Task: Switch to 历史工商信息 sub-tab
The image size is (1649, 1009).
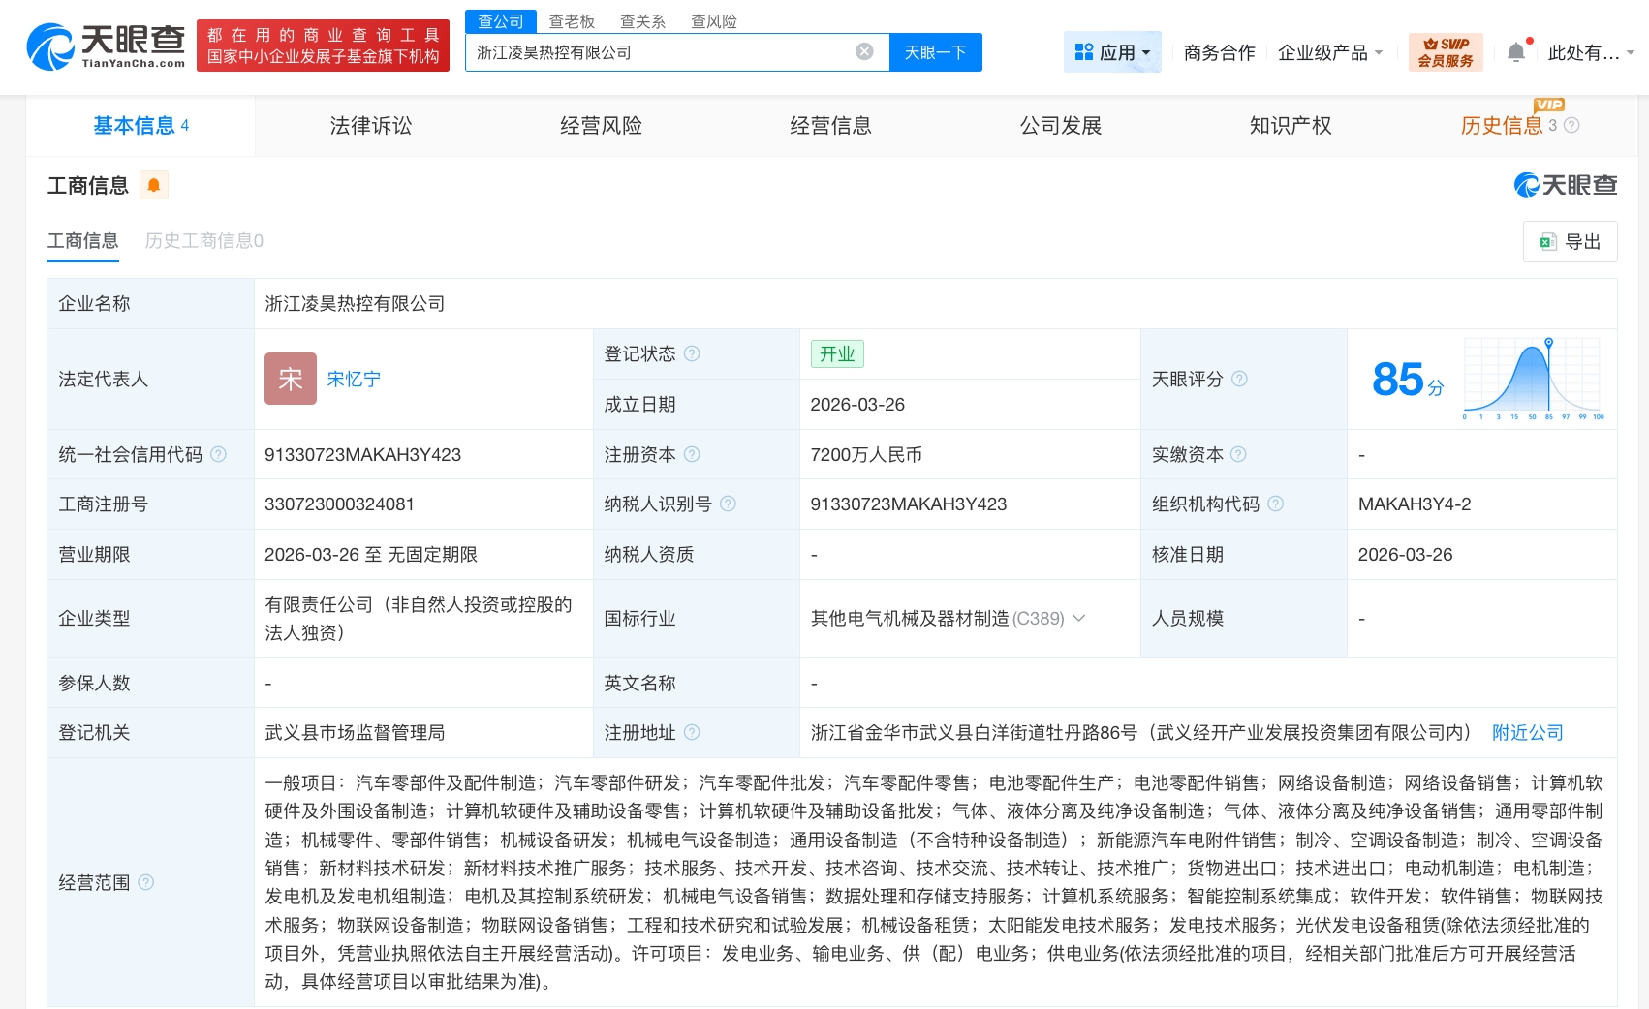Action: (203, 240)
